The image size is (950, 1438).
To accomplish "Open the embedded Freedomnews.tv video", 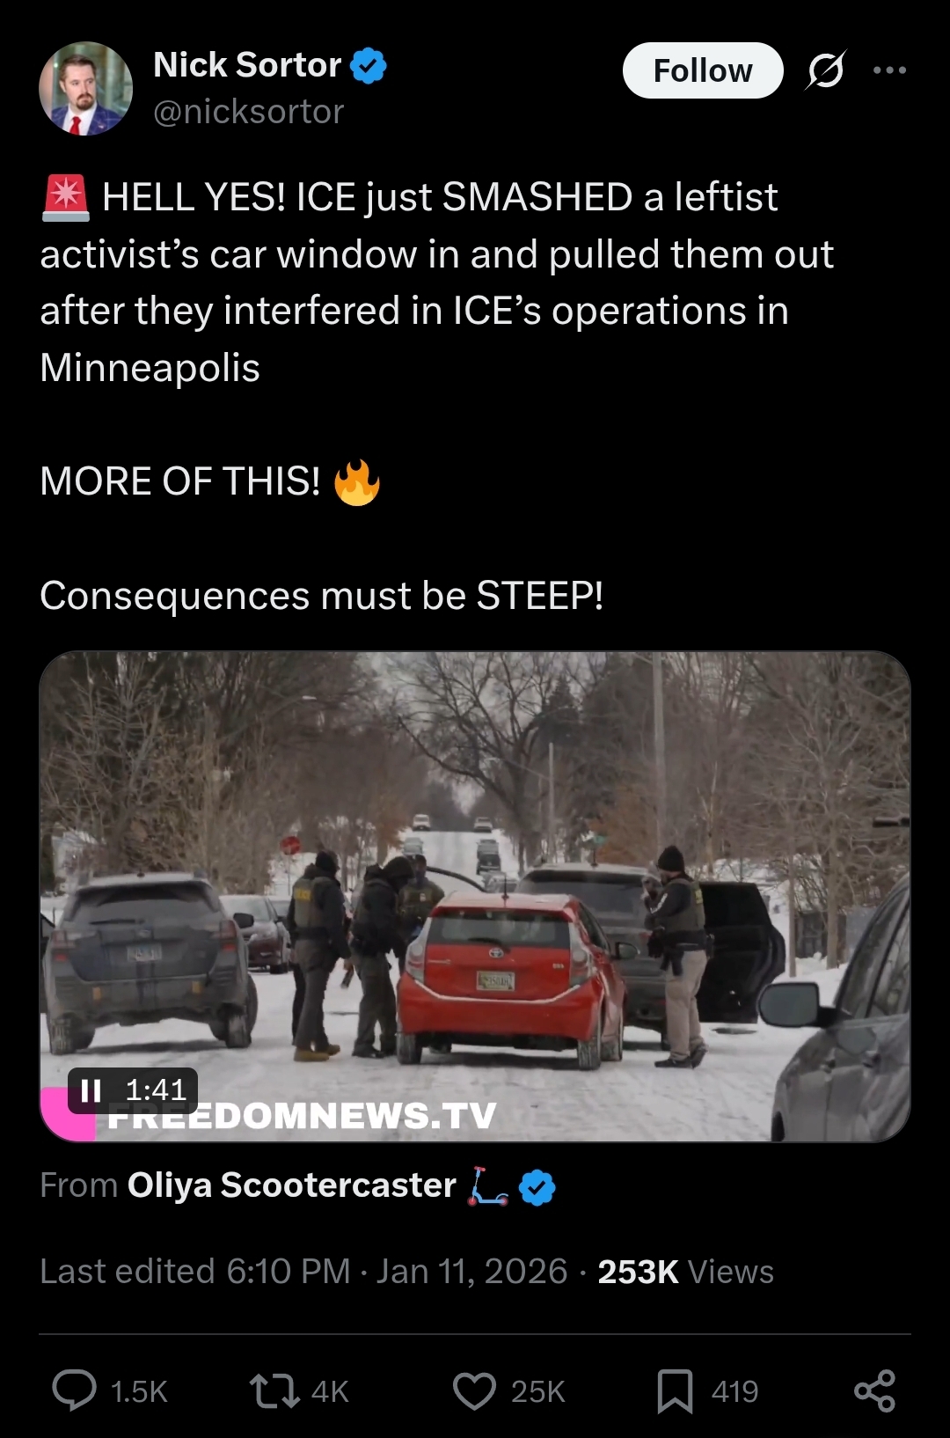I will point(475,897).
